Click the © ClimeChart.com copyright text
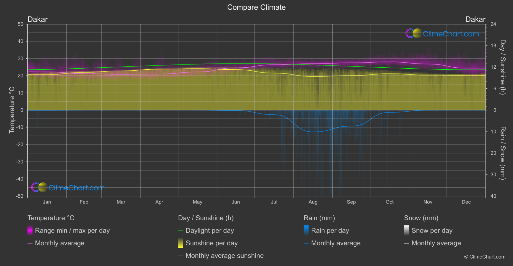This screenshot has height=266, width=513. (x=485, y=257)
